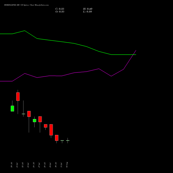173x173 pixels.
Task: Select the long red candle above 29 Jul
Action: [x=51, y=130]
